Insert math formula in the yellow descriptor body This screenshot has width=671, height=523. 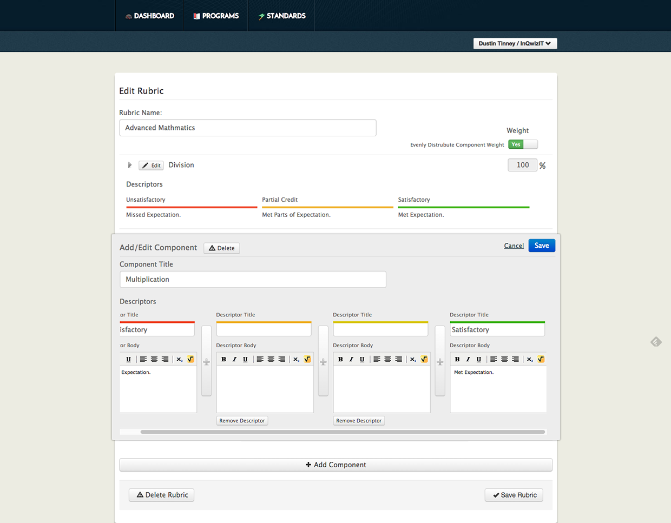pyautogui.click(x=424, y=359)
